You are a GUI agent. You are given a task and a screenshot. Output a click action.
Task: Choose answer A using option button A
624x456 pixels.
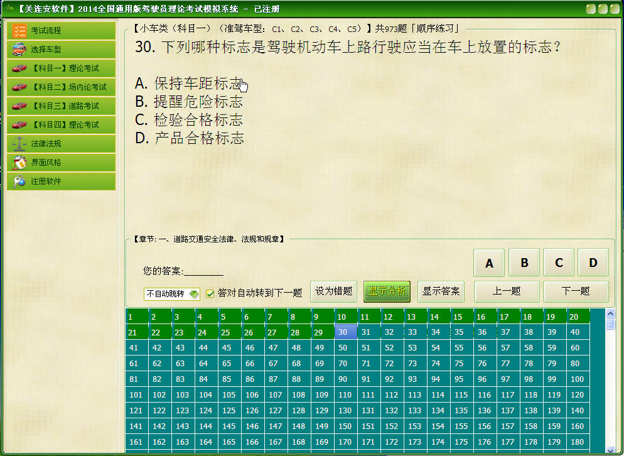(x=489, y=264)
